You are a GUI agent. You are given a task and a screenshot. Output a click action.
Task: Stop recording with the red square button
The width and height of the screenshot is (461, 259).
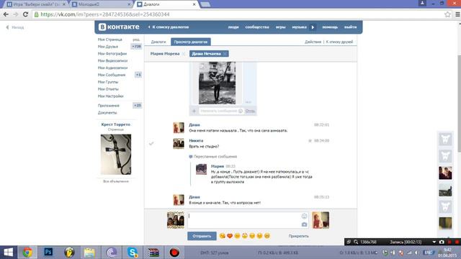pyautogui.click(x=457, y=242)
